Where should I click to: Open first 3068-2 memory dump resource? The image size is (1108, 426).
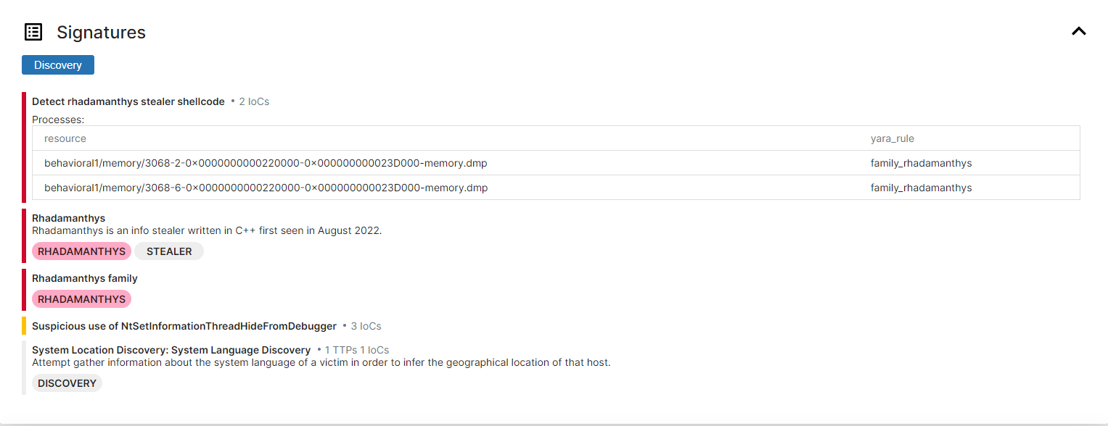pos(266,163)
